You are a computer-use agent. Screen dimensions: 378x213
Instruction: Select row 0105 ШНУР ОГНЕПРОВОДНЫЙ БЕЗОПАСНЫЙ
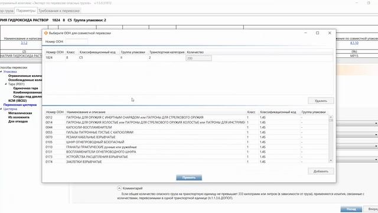[187, 142]
